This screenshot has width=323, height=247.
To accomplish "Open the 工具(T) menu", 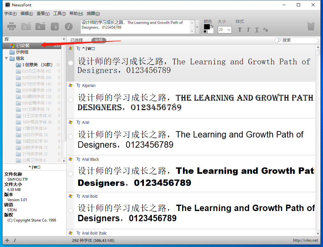I will 59,13.
